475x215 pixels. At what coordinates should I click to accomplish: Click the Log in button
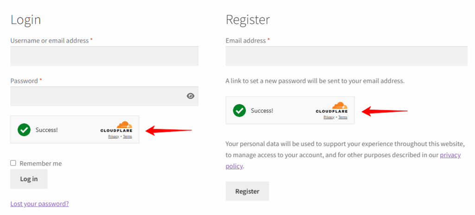(x=29, y=179)
